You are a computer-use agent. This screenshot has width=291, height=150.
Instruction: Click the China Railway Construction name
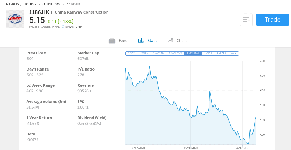82,12
